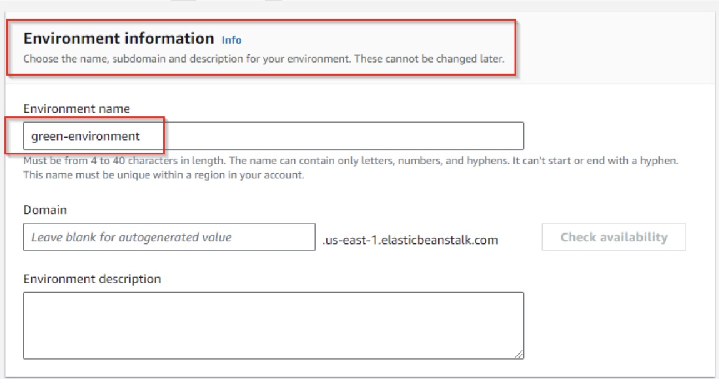Click the 'This name must be unique' hint line

click(163, 175)
